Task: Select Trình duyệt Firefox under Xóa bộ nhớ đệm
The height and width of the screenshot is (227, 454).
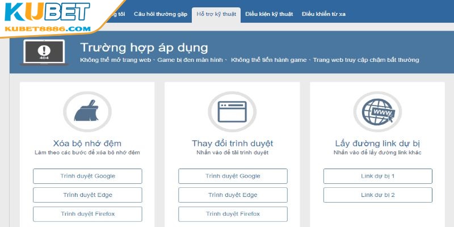Action: 87,214
